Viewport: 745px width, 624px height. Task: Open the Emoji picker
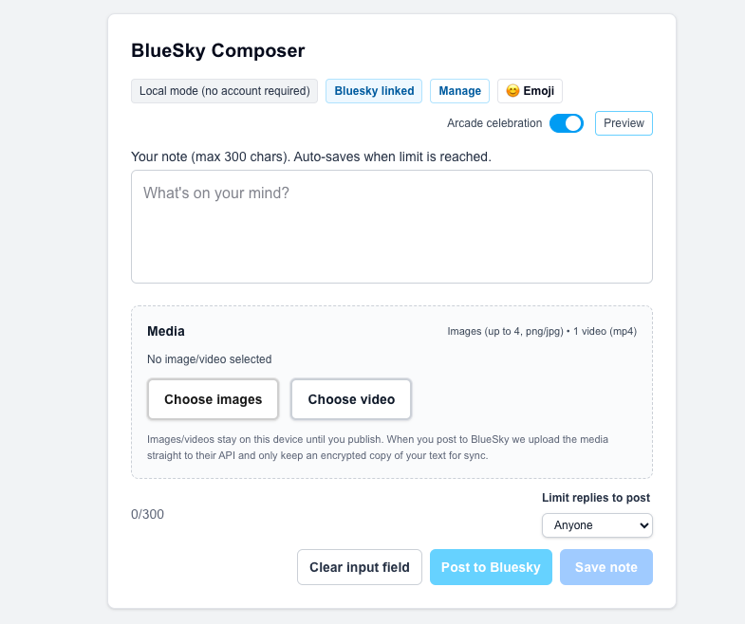tap(530, 91)
